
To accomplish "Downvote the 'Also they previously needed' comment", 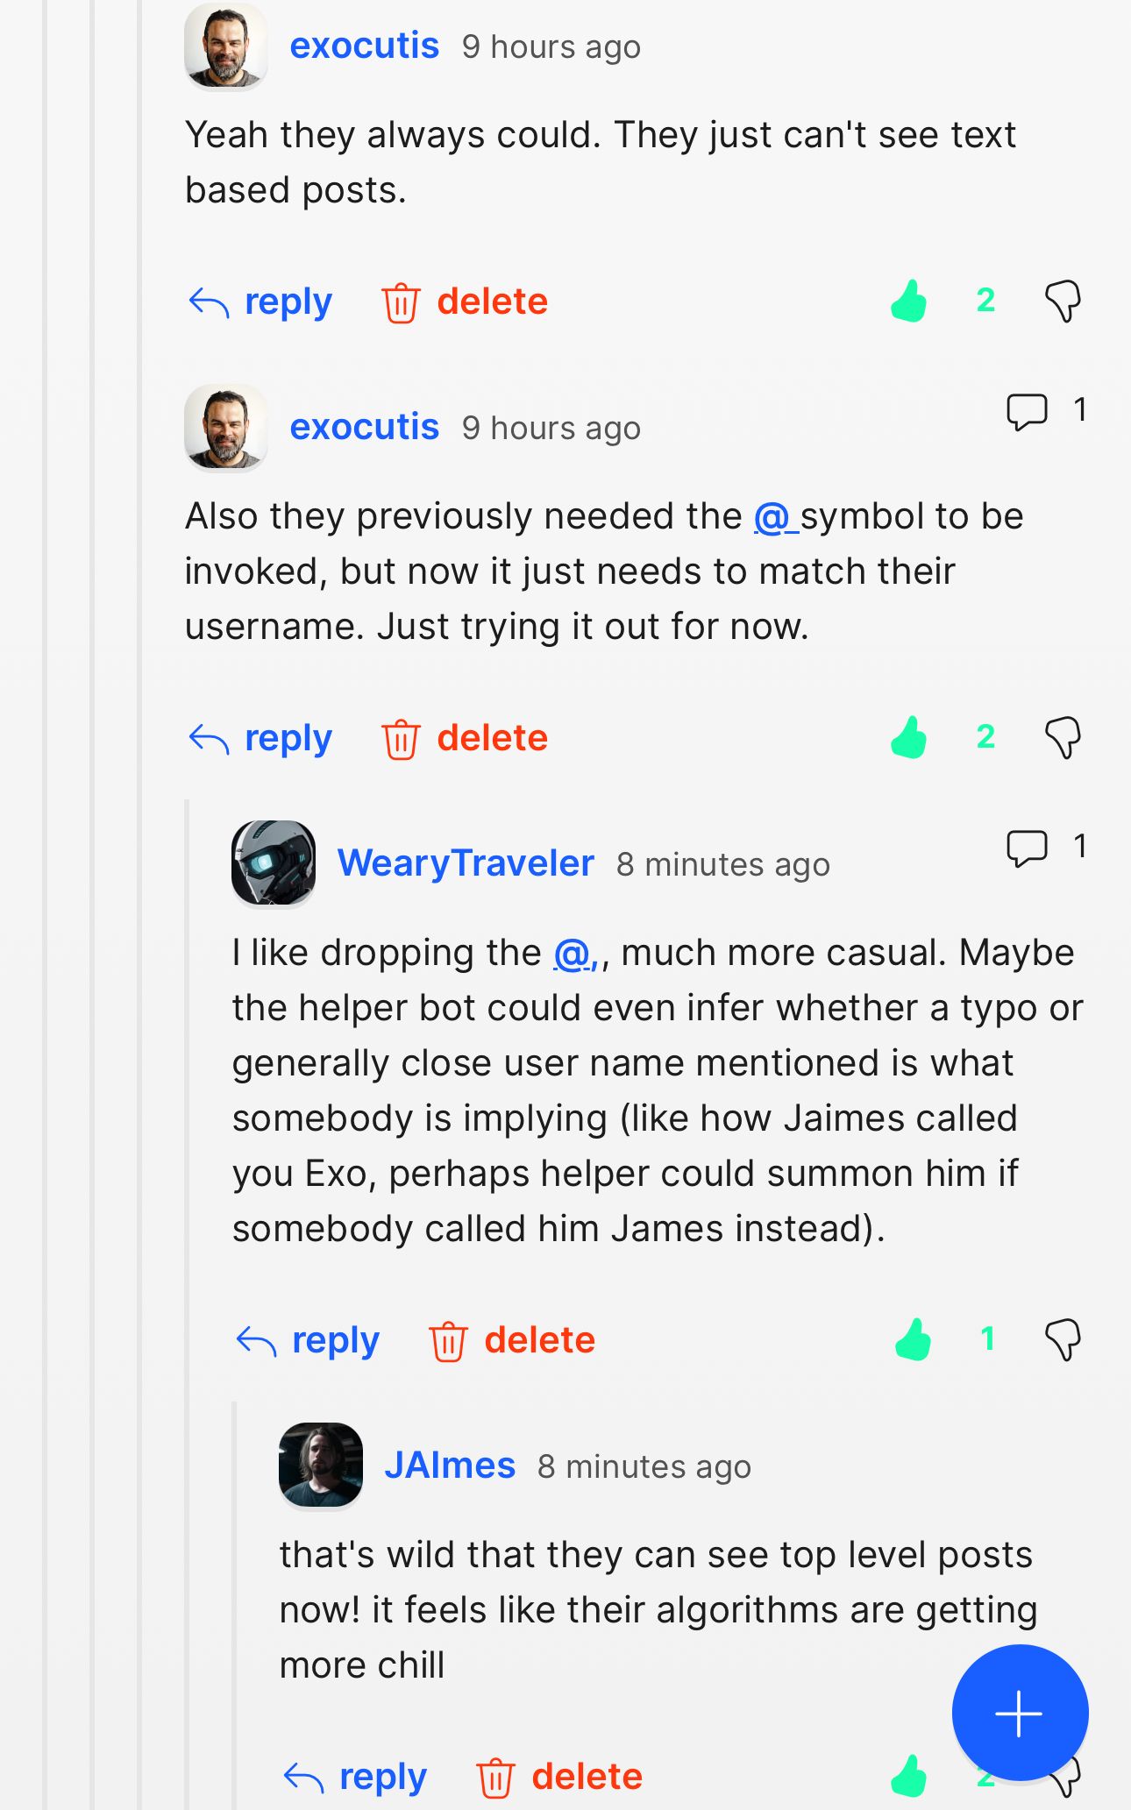I will point(1063,738).
